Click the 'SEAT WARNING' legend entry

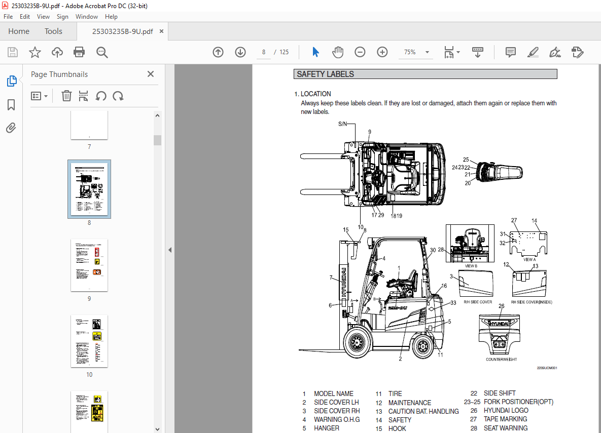click(506, 428)
